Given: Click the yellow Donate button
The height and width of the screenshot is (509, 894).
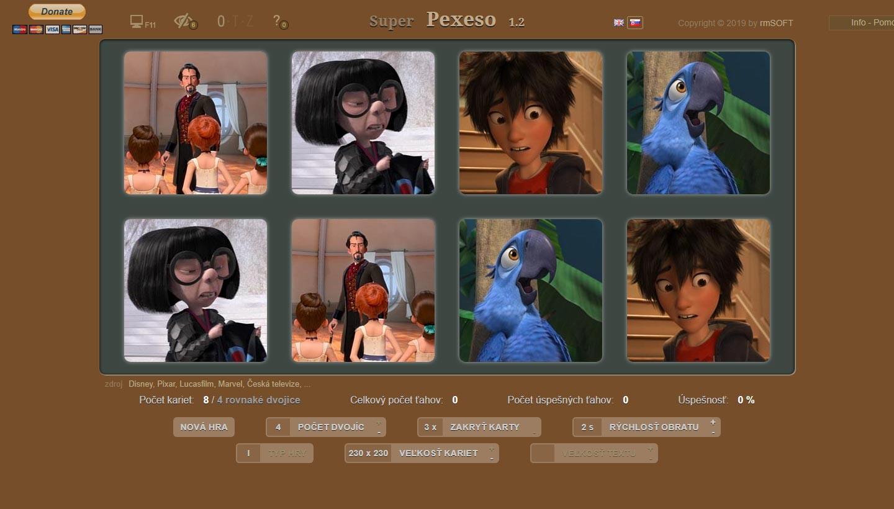Looking at the screenshot, I should point(57,12).
